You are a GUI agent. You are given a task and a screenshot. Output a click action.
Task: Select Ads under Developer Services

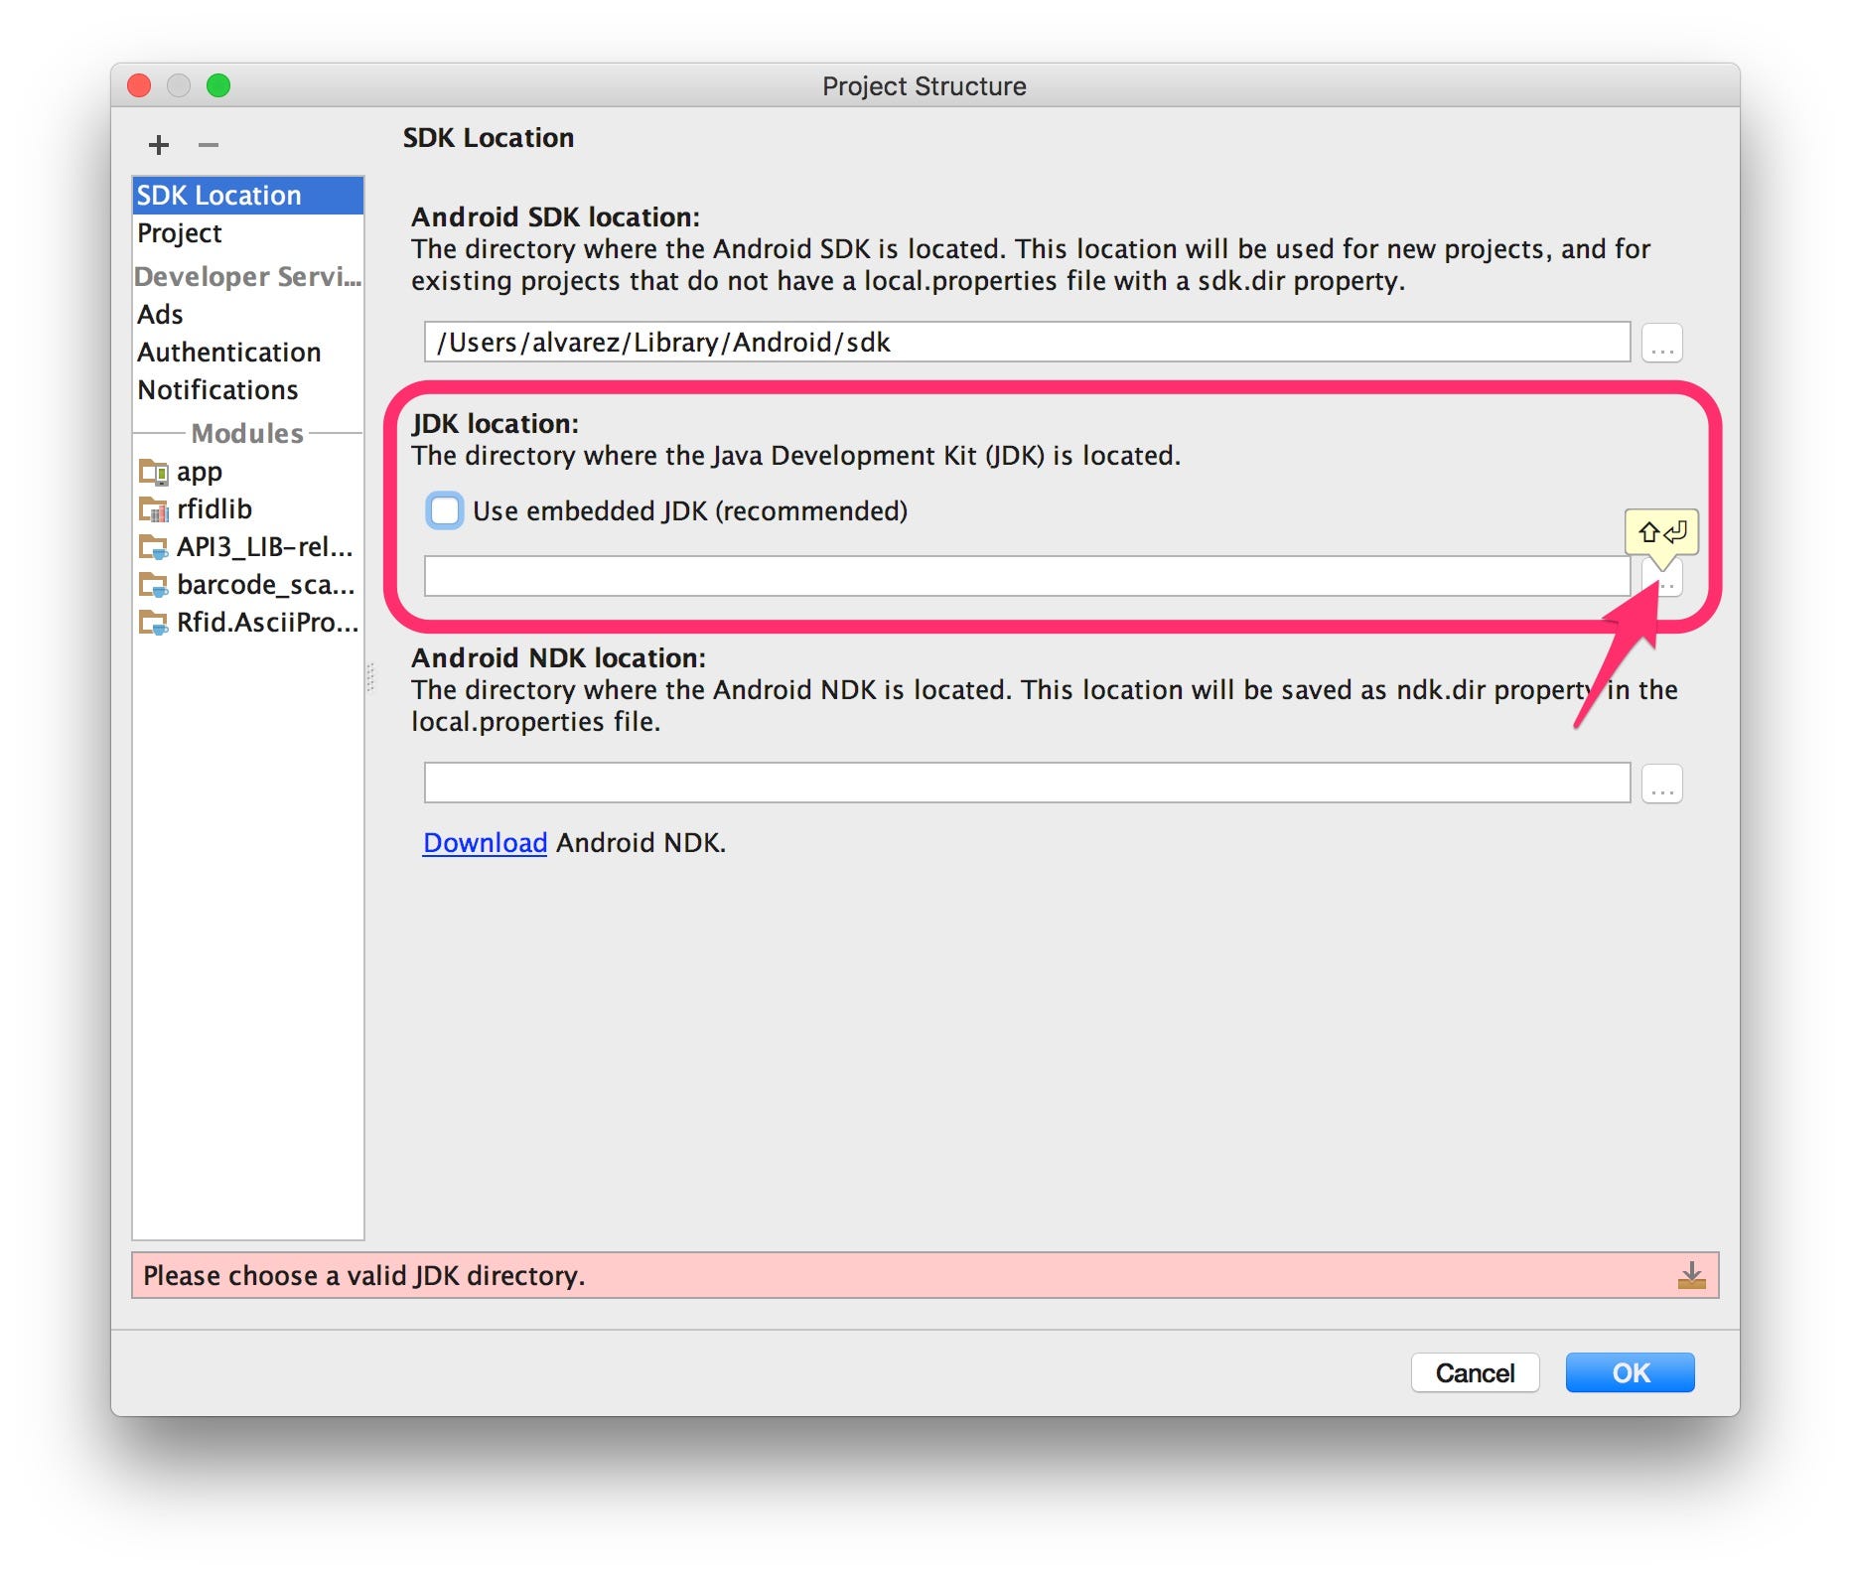pos(160,315)
